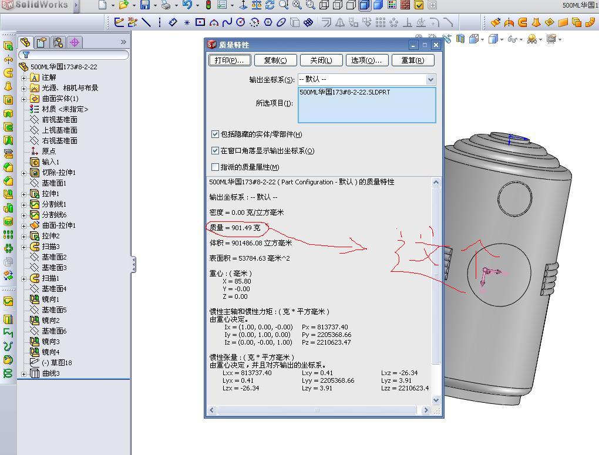Click the filter funnel icon in feature tree
Image resolution: width=599 pixels, height=455 pixels.
click(x=26, y=55)
